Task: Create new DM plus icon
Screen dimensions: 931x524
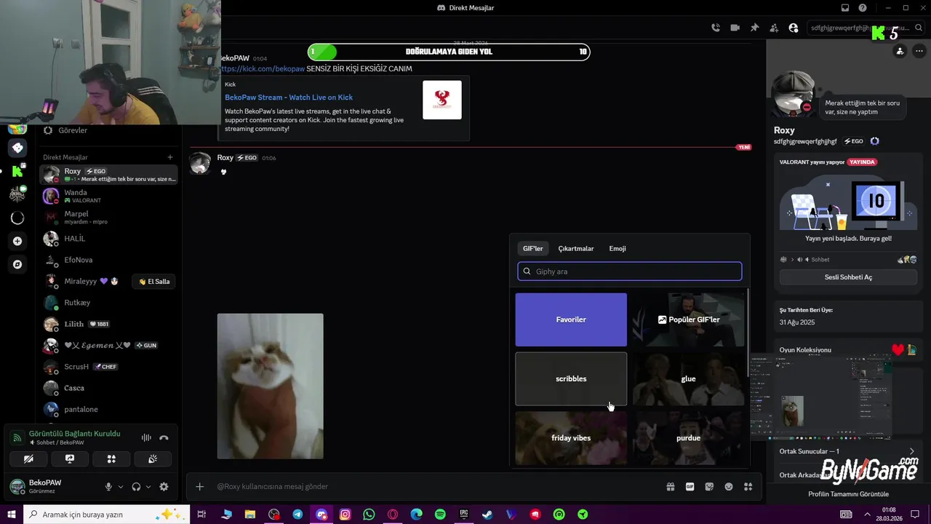Action: click(170, 157)
